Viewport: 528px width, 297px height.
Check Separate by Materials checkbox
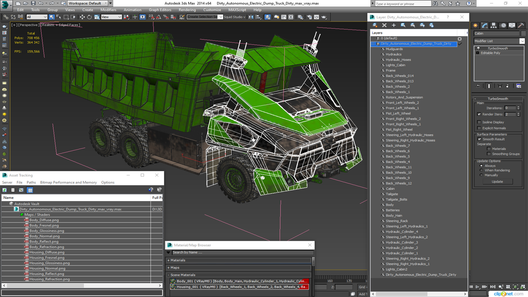[489, 149]
